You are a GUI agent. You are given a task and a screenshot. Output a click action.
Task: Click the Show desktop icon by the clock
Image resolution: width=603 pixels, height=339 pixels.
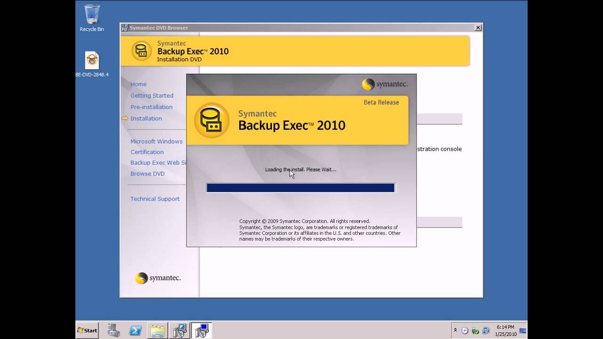(x=523, y=331)
